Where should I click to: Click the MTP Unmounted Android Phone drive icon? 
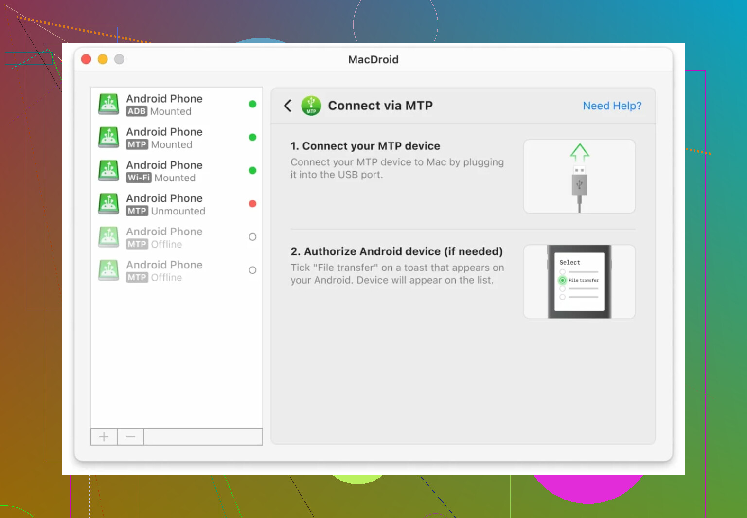click(x=108, y=204)
